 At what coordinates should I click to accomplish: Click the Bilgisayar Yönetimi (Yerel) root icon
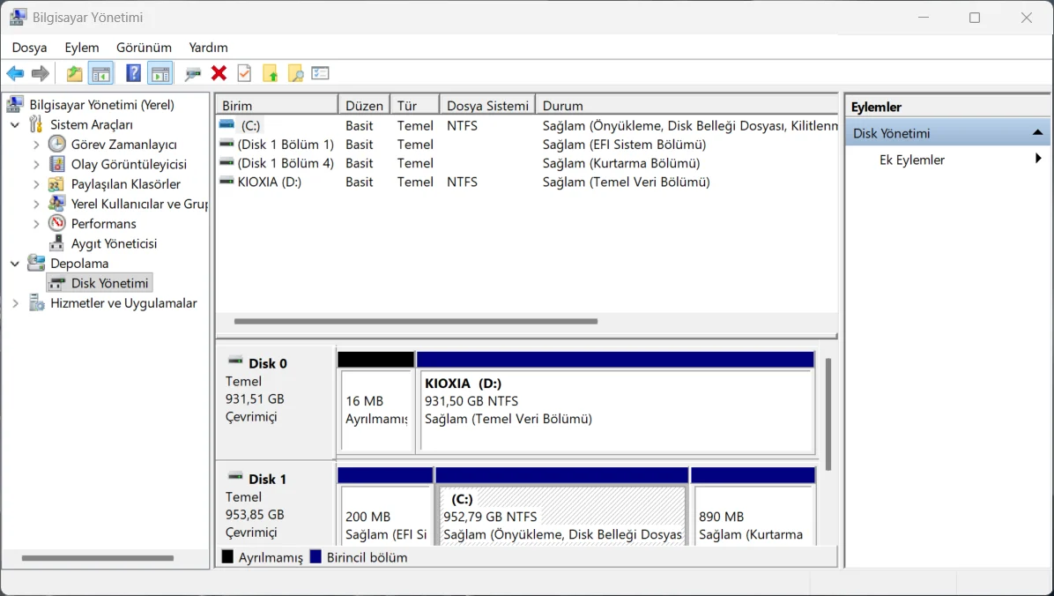point(14,104)
